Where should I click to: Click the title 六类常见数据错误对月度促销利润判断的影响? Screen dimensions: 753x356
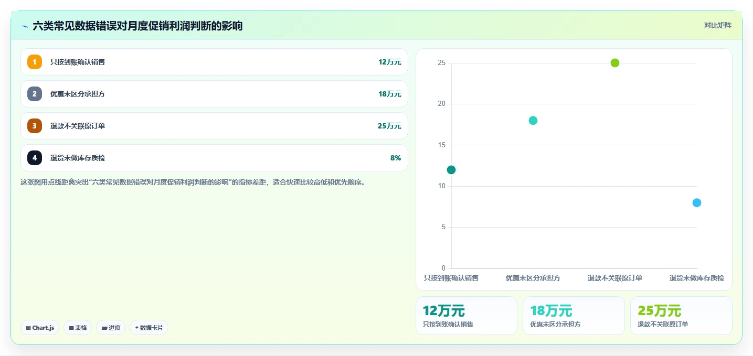137,26
